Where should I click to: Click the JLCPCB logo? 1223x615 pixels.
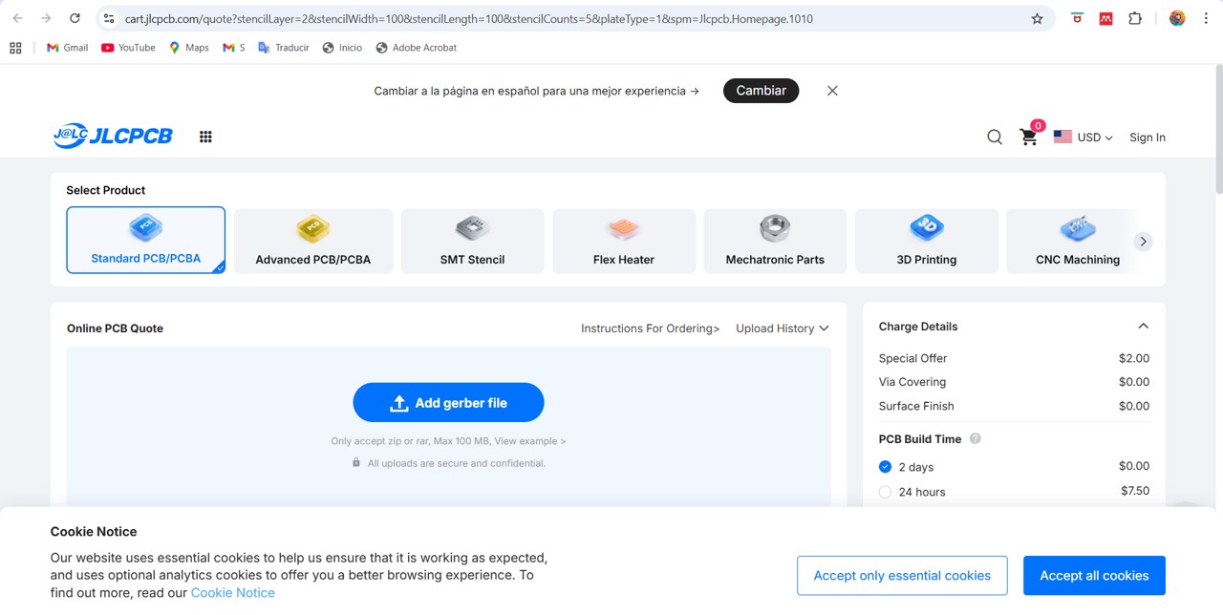pyautogui.click(x=113, y=137)
